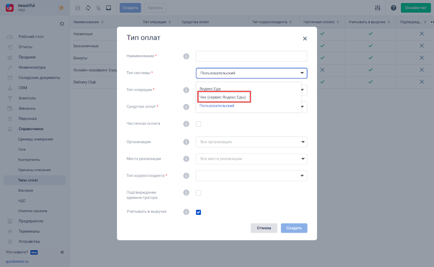Click the help question mark icon
Image resolution: width=434 pixels, height=267 pixels.
pos(393,8)
